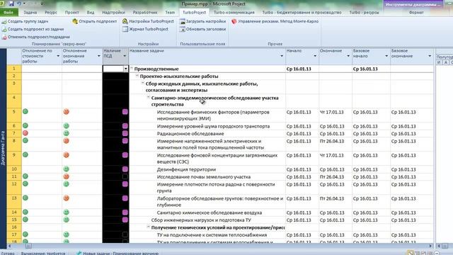Switch to the Формат ribbon tab
The width and height of the screenshot is (453, 255).
(416, 13)
